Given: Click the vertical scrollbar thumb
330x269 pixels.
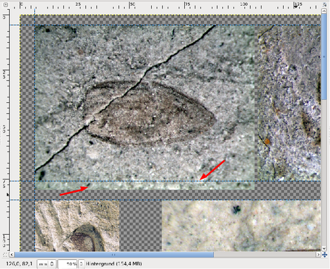Looking at the screenshot, I should click(324, 57).
